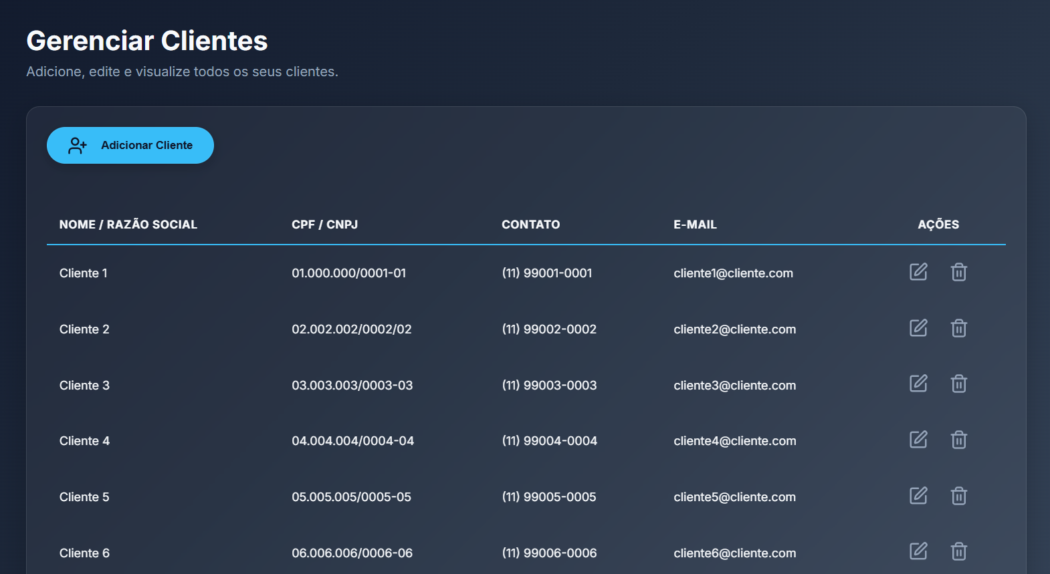
Task: Remove Cliente 2 with trash icon
Action: coord(959,328)
